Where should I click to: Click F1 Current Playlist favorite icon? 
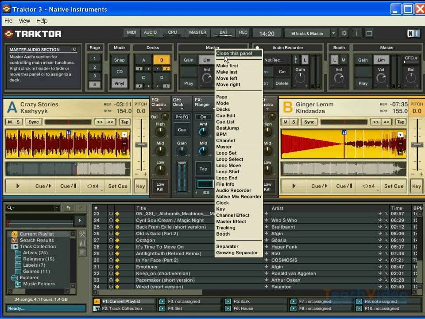click(97, 301)
